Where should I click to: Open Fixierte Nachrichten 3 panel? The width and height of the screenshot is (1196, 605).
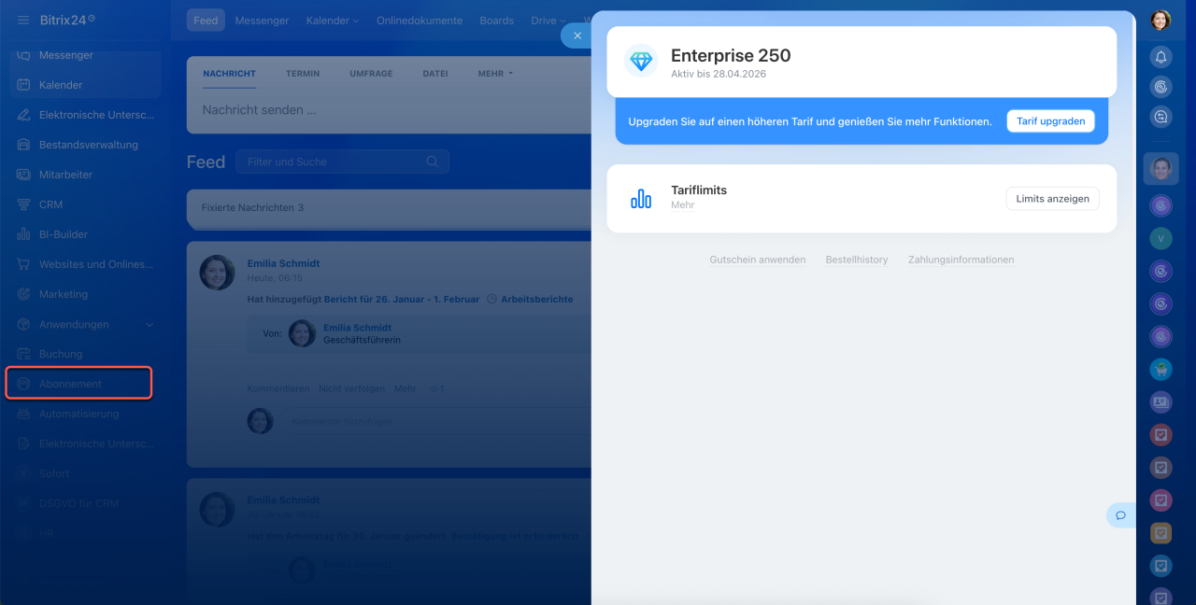(x=389, y=207)
